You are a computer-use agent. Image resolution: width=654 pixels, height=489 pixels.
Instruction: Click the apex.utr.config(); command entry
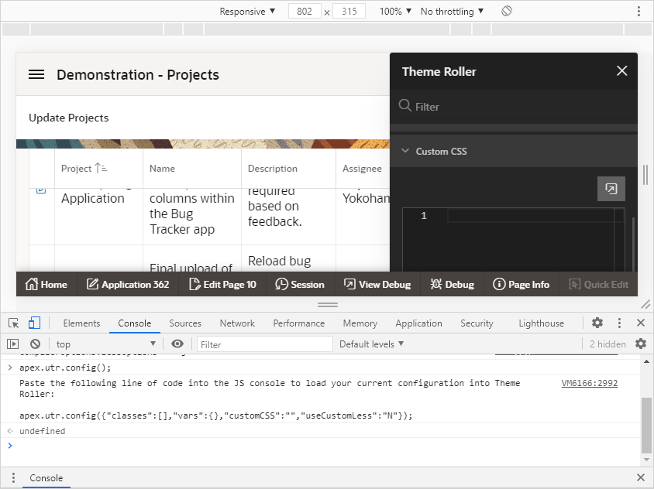pyautogui.click(x=65, y=368)
